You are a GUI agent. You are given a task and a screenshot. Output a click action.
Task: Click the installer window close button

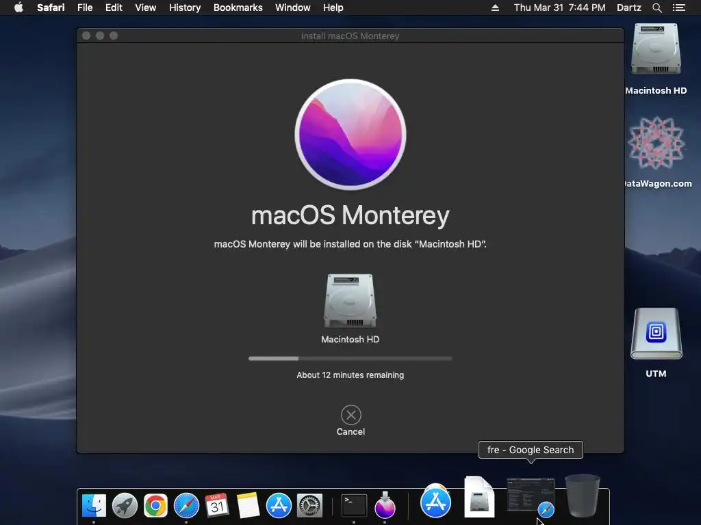coord(86,36)
